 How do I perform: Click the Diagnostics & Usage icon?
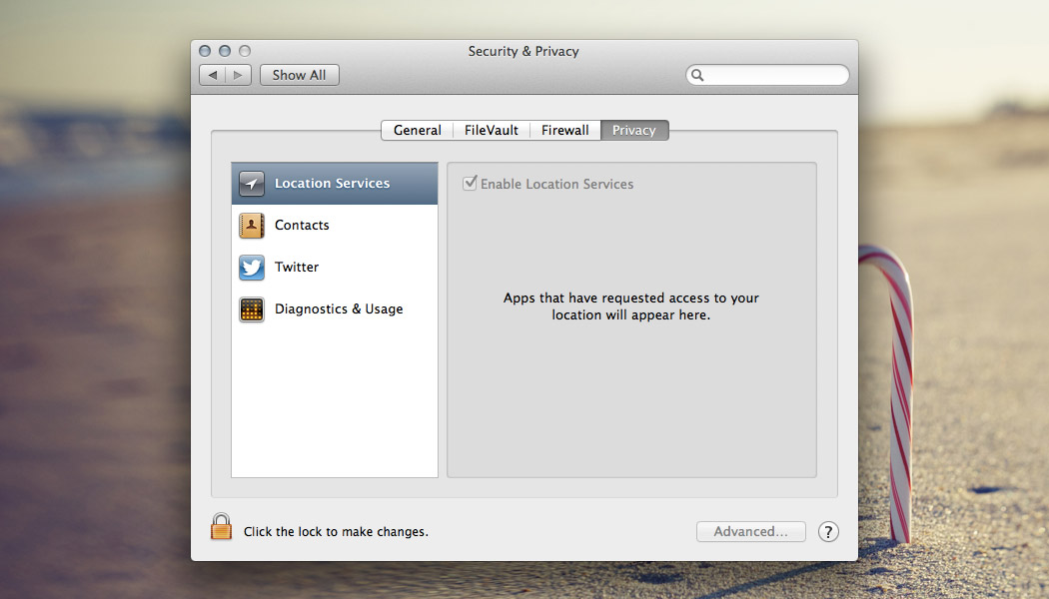click(x=252, y=309)
